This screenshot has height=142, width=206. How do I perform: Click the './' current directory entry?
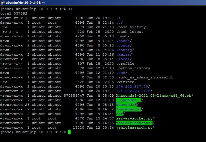pyautogui.click(x=118, y=18)
